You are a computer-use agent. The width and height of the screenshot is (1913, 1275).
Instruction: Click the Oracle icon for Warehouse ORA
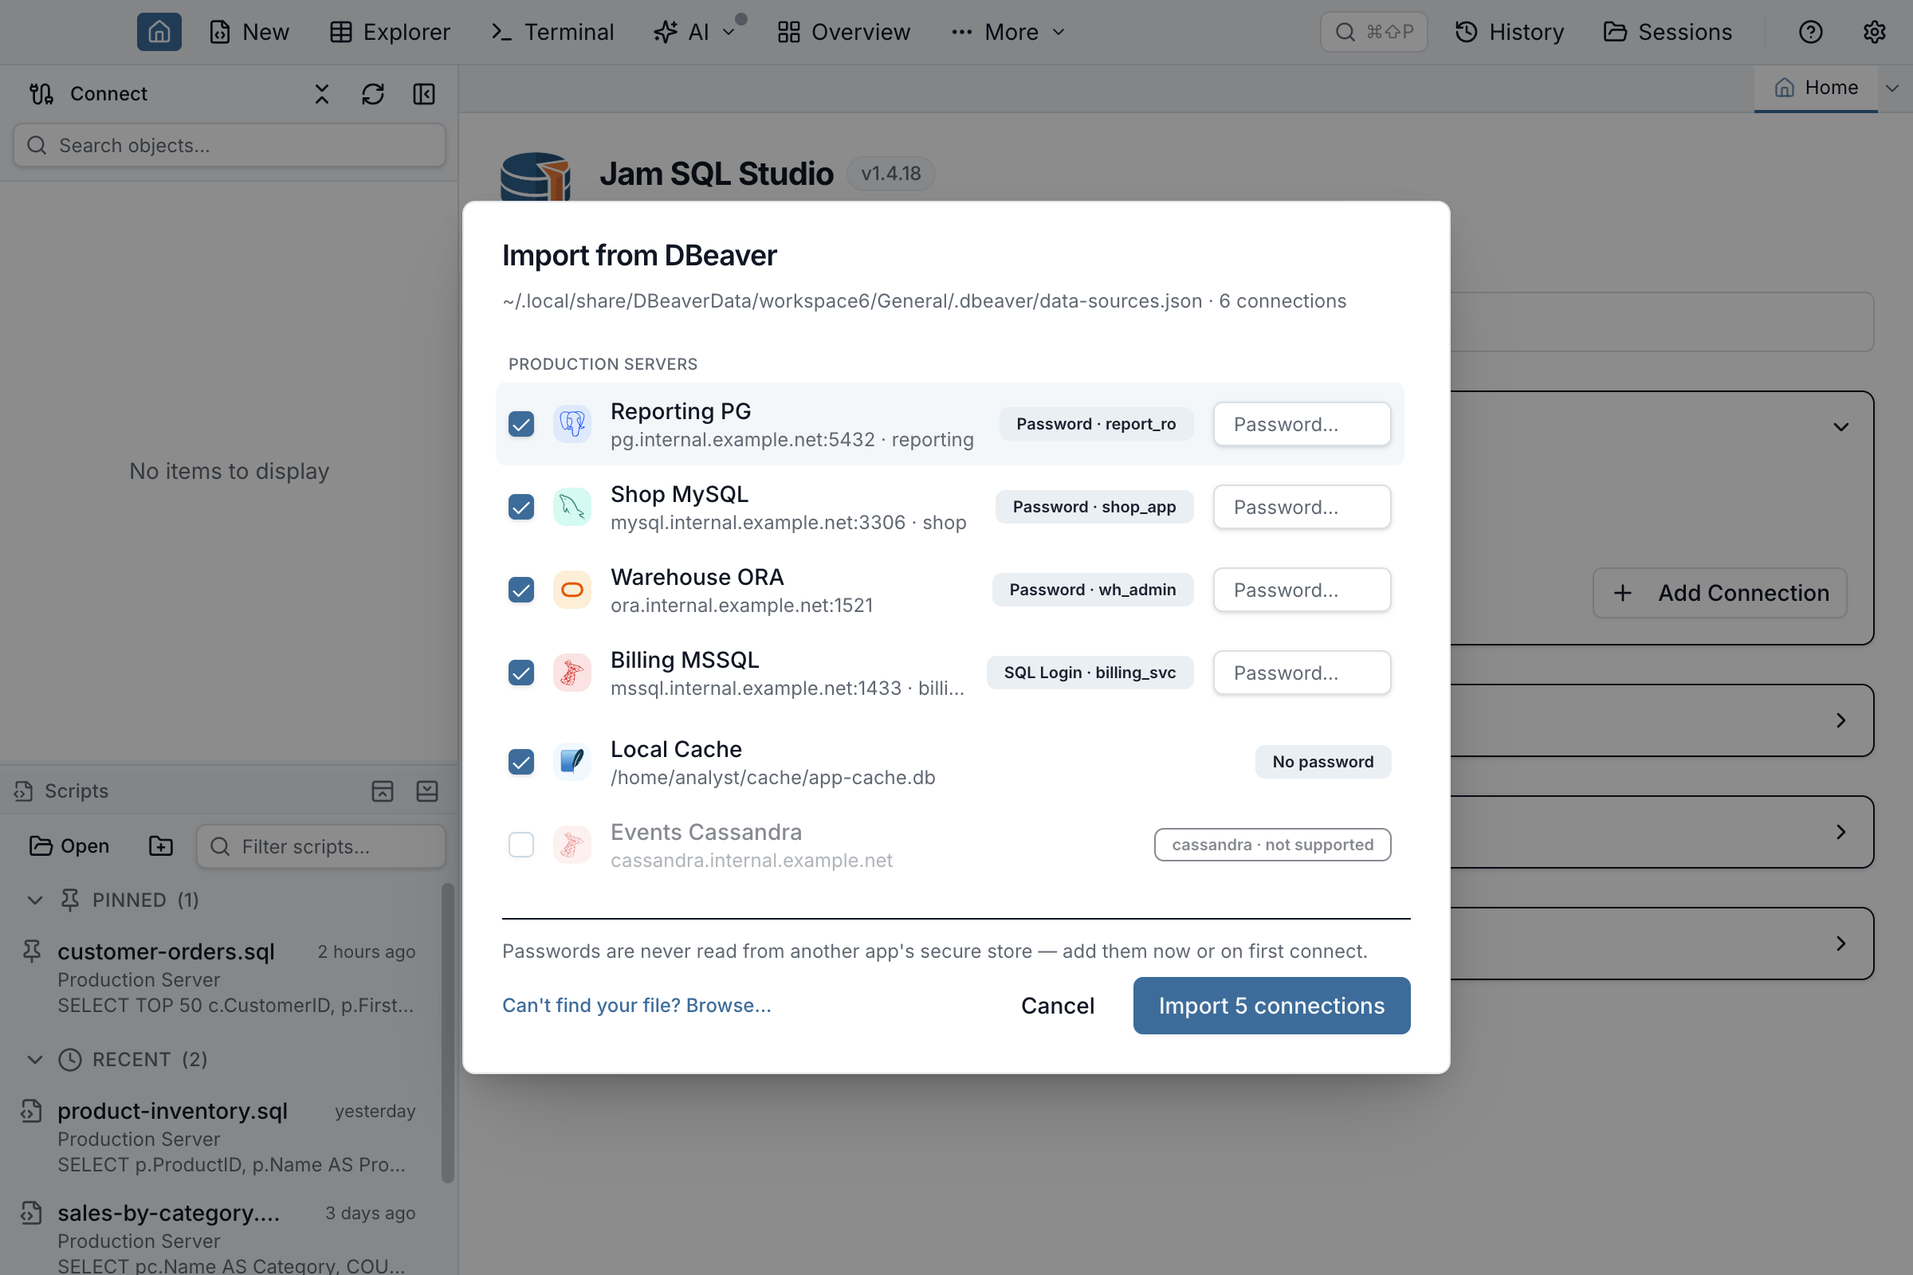(572, 590)
